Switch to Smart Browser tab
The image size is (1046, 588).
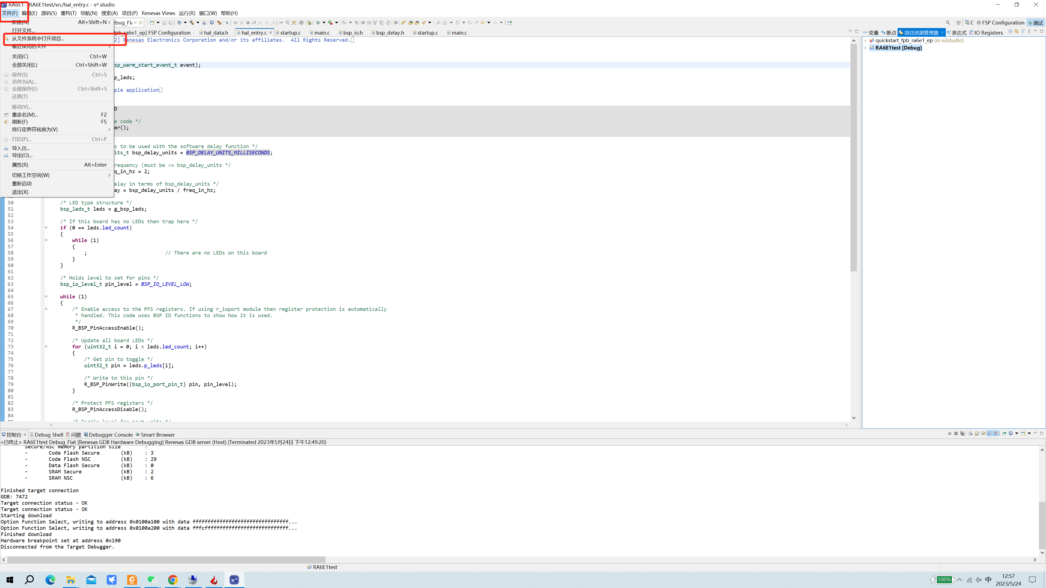(x=155, y=435)
